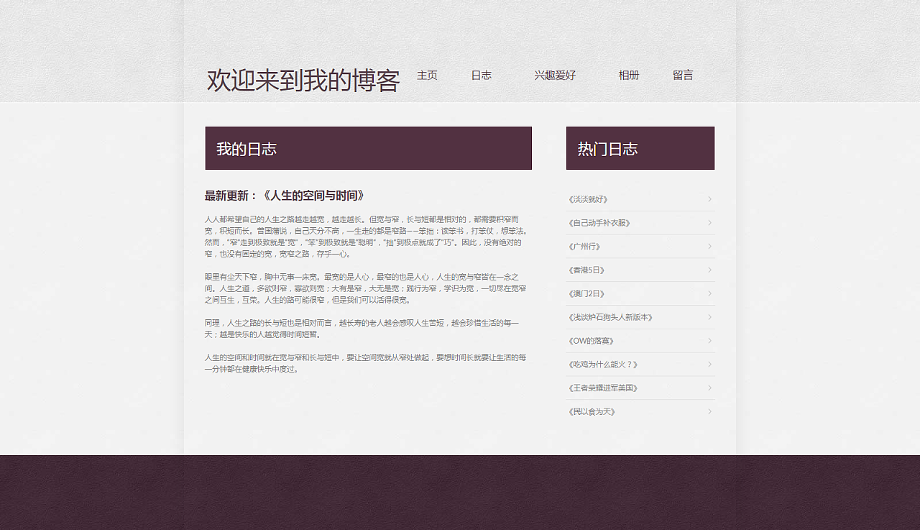Click the arrow beside 《自己动手补衣服》
The image size is (920, 530).
point(709,223)
